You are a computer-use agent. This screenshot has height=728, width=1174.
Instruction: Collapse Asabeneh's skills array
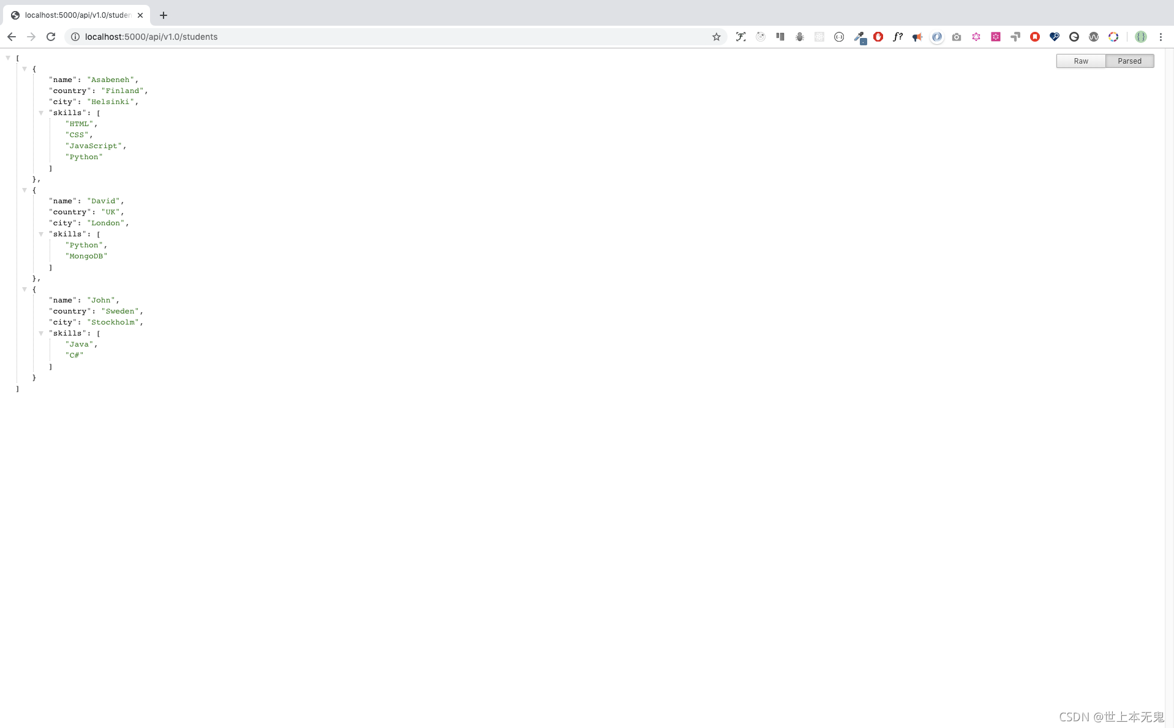(41, 113)
